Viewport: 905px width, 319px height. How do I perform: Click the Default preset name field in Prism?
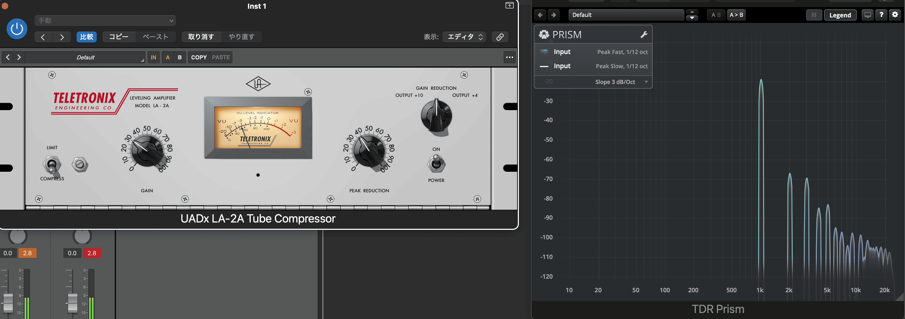coord(626,15)
